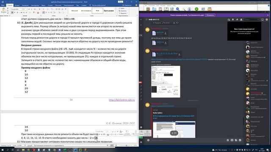Switch to the Вставка ribbon tab

point(17,5)
